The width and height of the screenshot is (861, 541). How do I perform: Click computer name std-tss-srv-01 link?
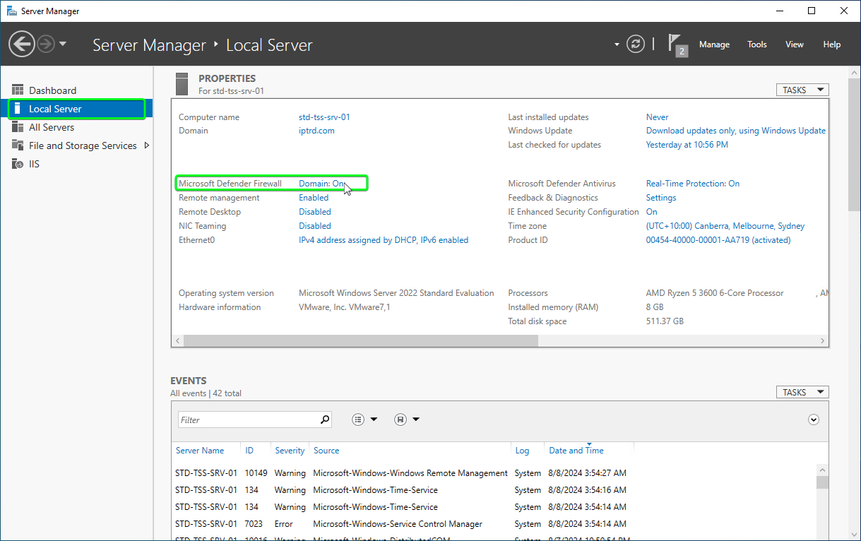point(324,117)
